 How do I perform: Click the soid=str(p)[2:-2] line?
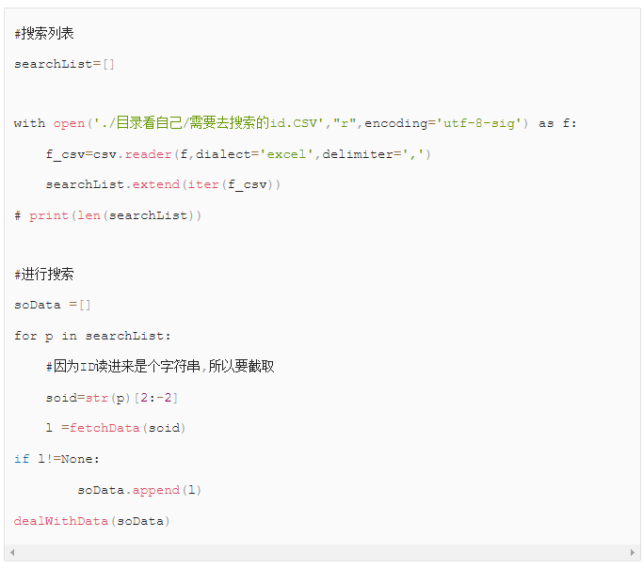click(111, 398)
